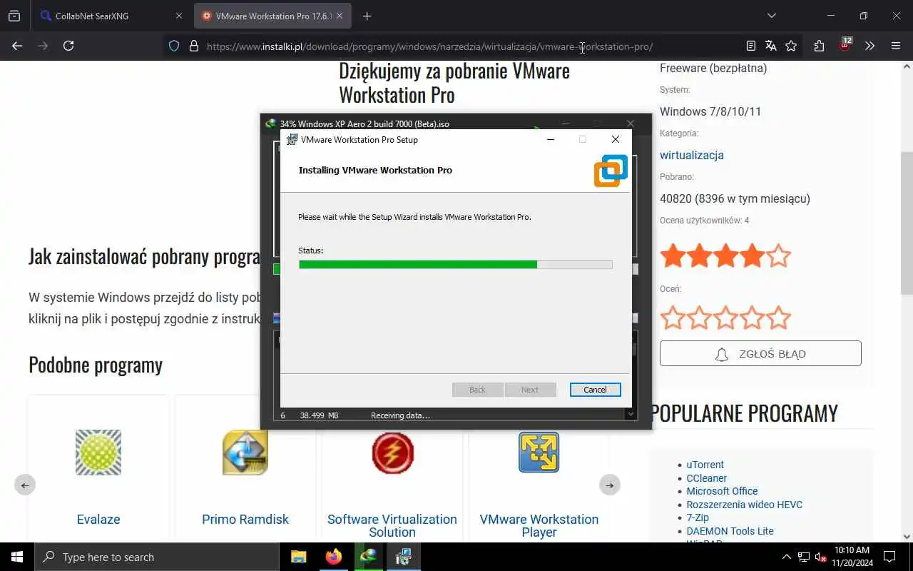Click the first orange rating star
Image resolution: width=913 pixels, height=571 pixels.
click(673, 256)
